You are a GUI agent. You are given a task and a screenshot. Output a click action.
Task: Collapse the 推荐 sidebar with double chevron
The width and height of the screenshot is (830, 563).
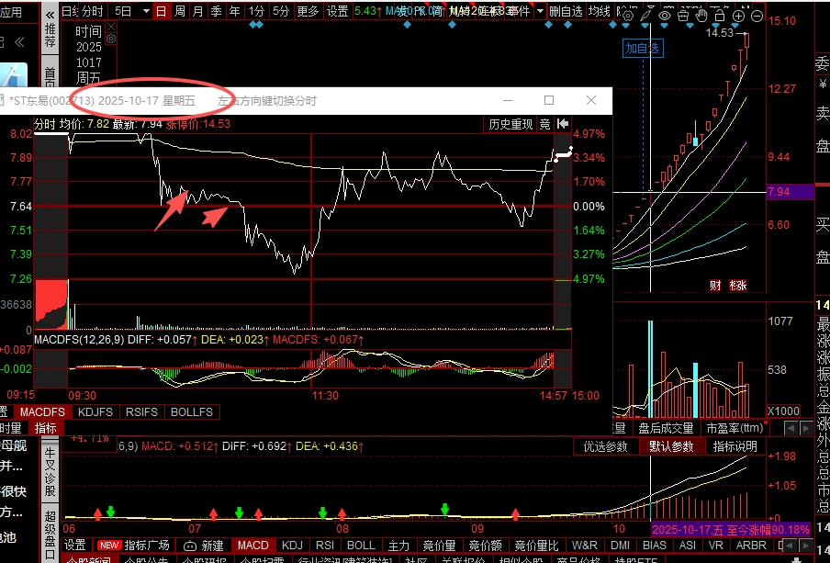[50, 15]
